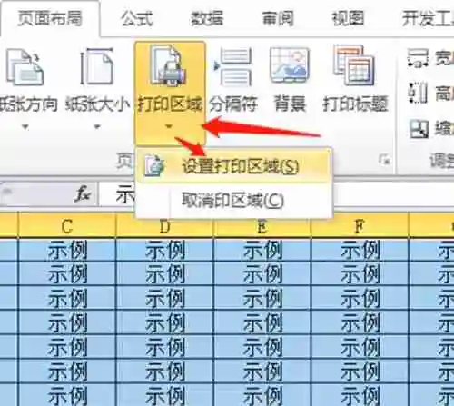Click the sixth-row 示例 cell in column C
The image size is (454, 406).
[67, 371]
